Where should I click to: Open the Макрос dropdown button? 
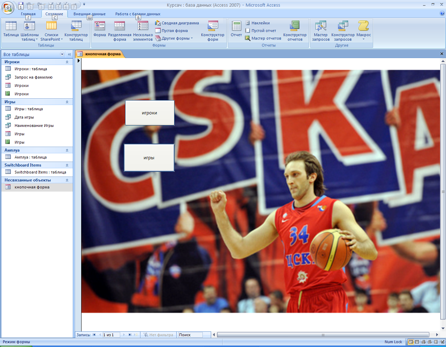(363, 31)
